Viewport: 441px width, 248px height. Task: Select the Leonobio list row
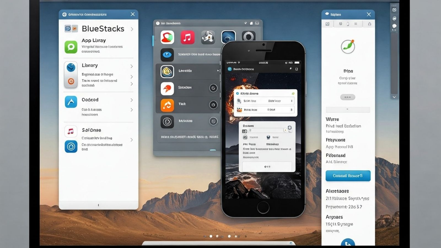coord(188,71)
